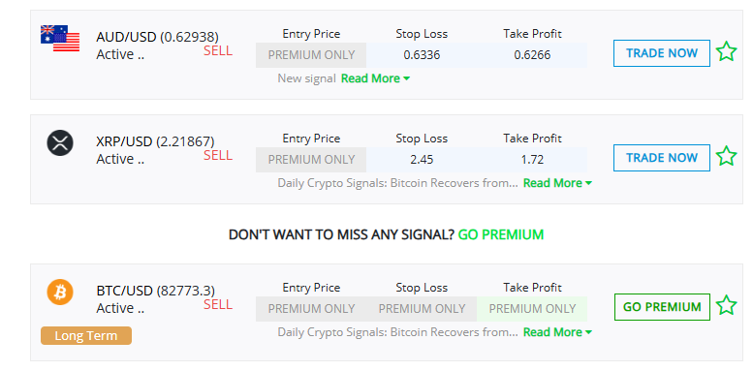Screen dimensions: 753x371
Task: Toggle the star on XRP/USD signal
Action: 726,157
